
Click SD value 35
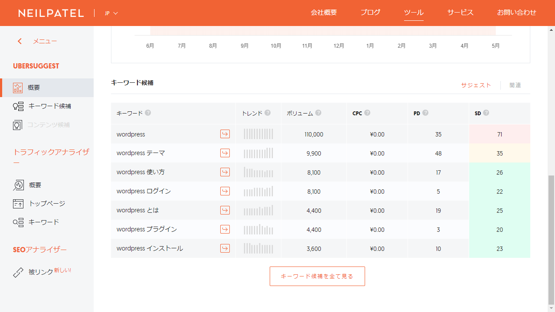[499, 153]
